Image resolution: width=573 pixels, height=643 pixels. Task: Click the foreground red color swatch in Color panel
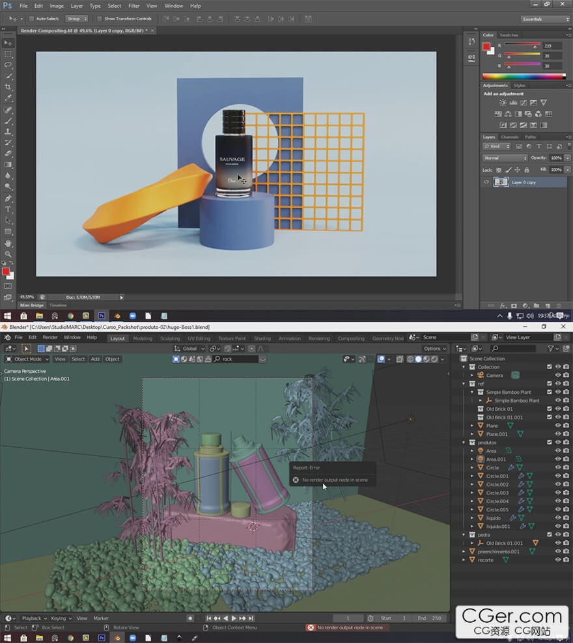pyautogui.click(x=486, y=46)
